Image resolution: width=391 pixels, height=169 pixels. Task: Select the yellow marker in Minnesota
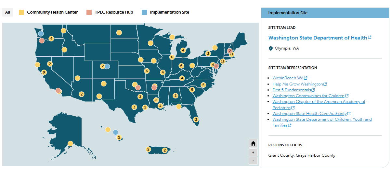[150, 43]
